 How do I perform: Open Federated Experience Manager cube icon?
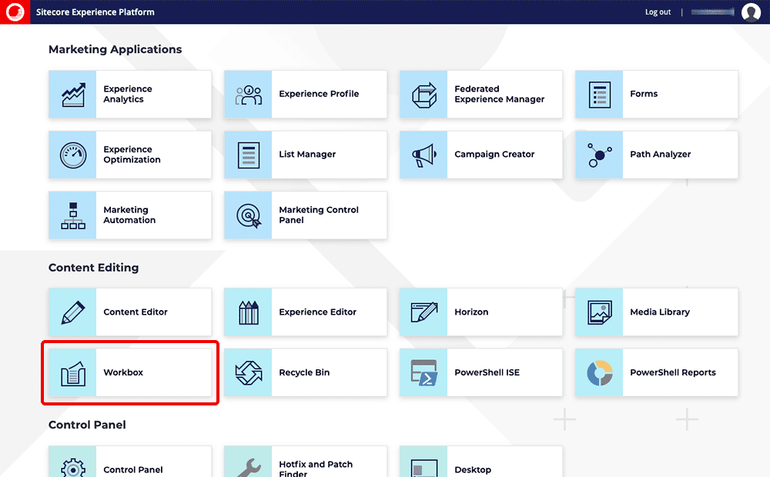click(x=423, y=94)
